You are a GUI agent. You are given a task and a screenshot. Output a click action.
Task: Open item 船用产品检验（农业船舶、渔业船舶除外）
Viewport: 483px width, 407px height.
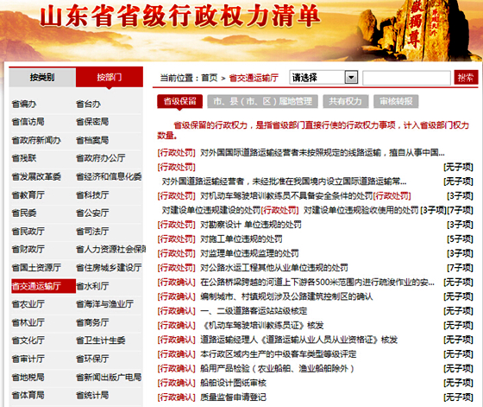click(x=277, y=368)
